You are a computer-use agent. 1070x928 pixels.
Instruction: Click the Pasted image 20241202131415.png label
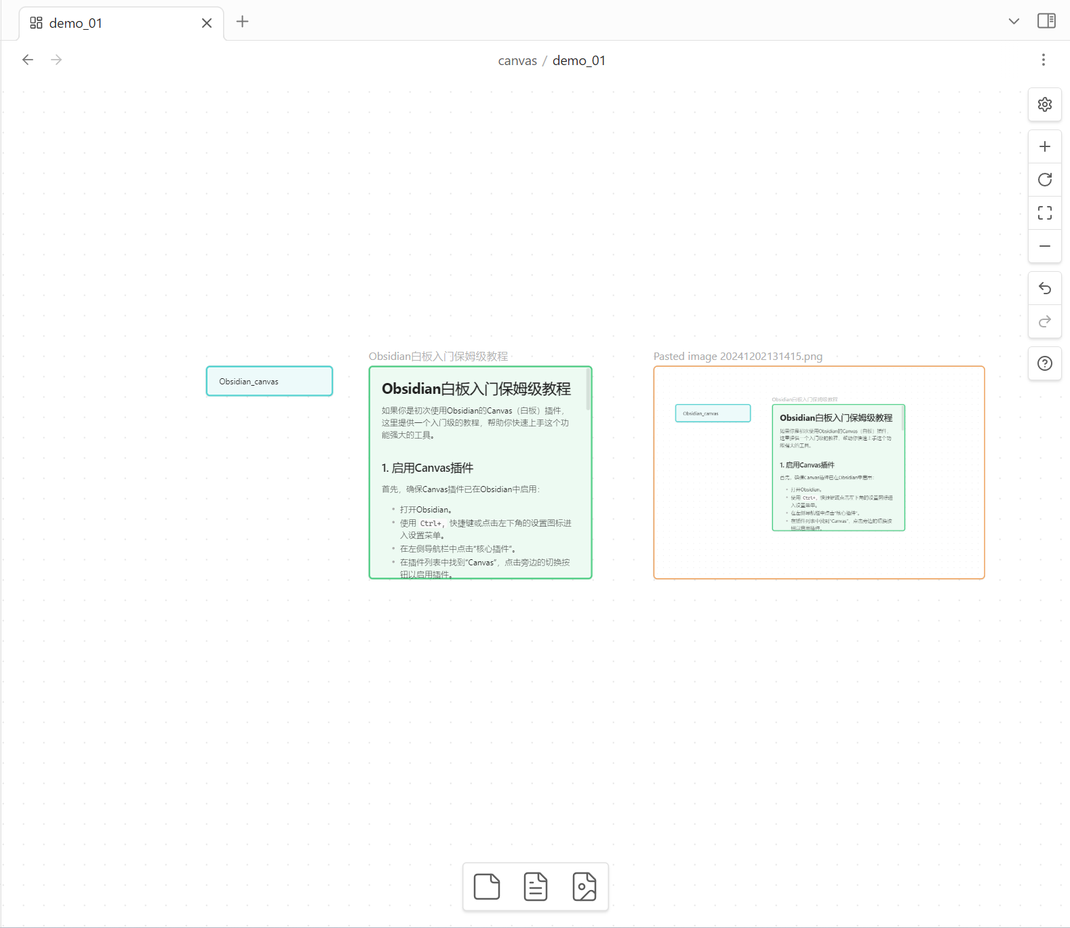[738, 357]
